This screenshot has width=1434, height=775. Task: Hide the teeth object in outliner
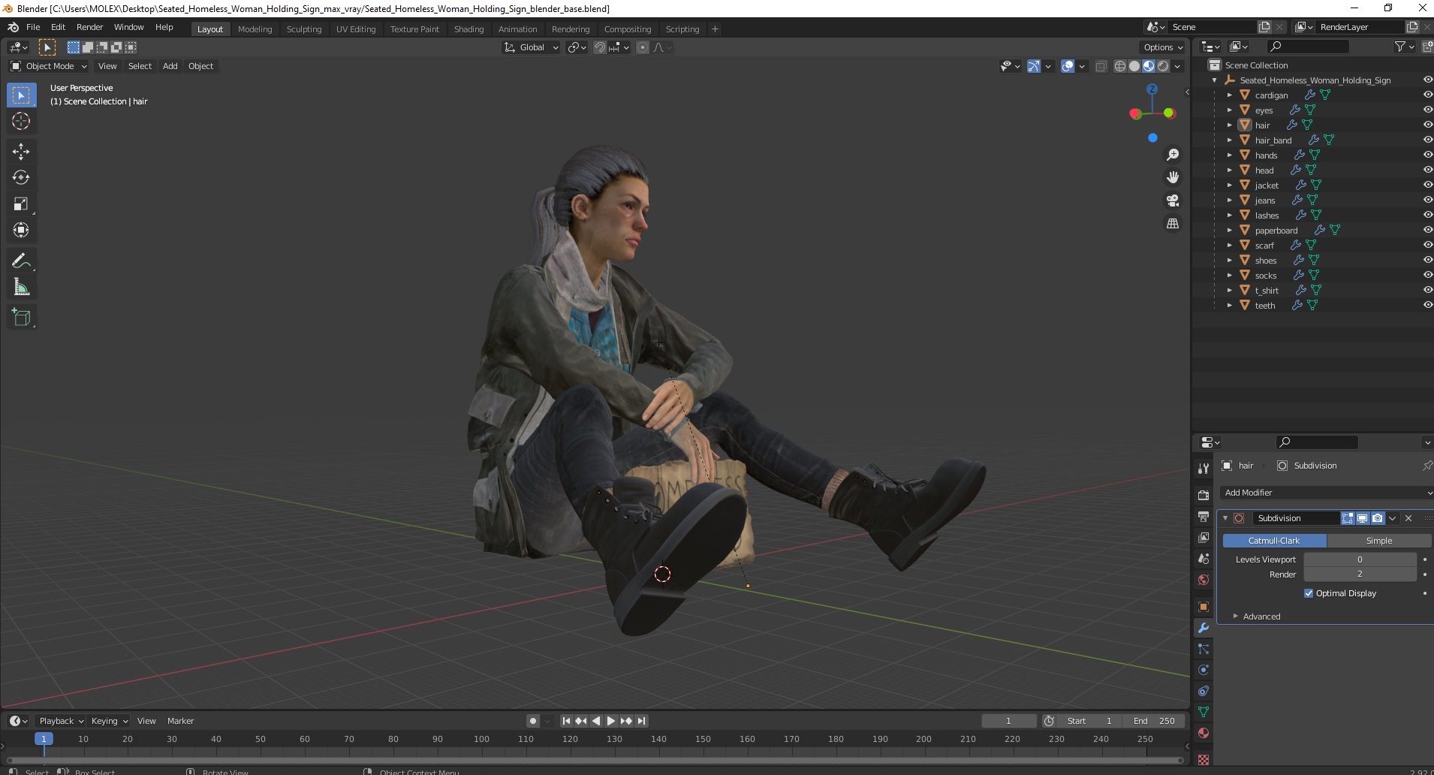[1427, 306]
